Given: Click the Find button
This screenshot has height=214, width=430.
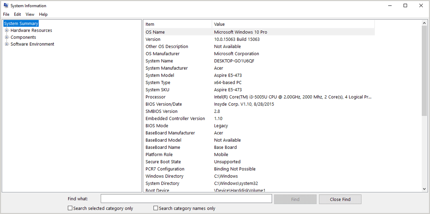Looking at the screenshot, I should click(295, 199).
